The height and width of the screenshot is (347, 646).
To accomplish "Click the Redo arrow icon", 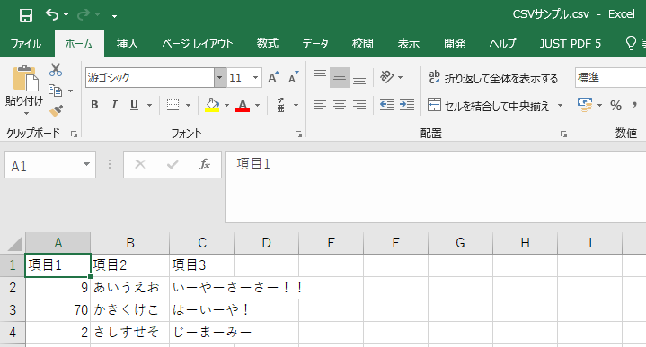I will (x=84, y=15).
